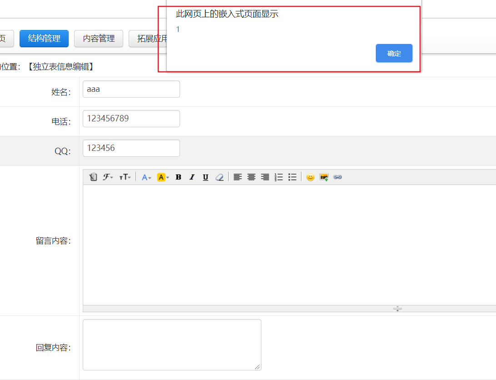Click the insert image icon
496x380 pixels.
coord(324,177)
